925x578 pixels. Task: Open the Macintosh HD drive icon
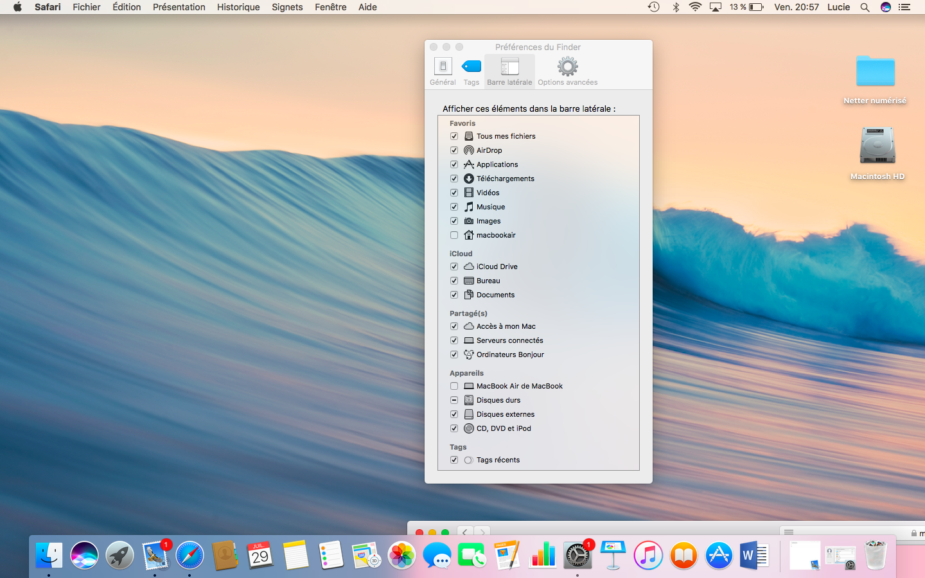click(x=877, y=146)
